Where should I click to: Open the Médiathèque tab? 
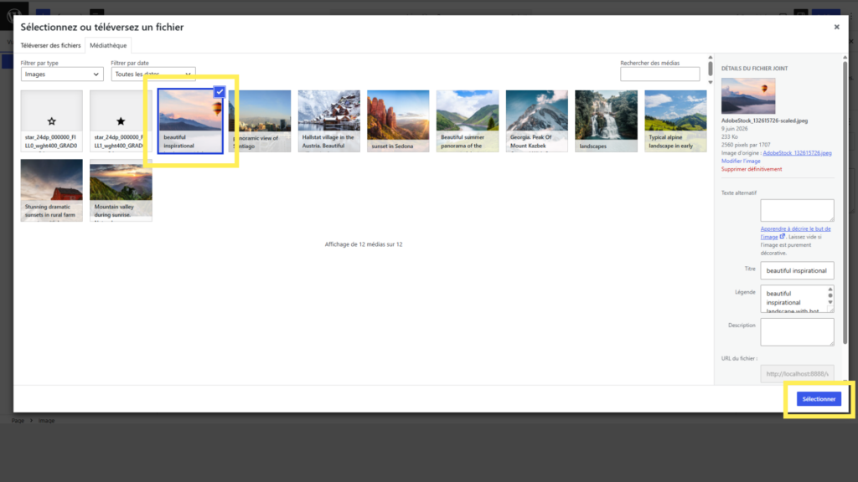[108, 45]
